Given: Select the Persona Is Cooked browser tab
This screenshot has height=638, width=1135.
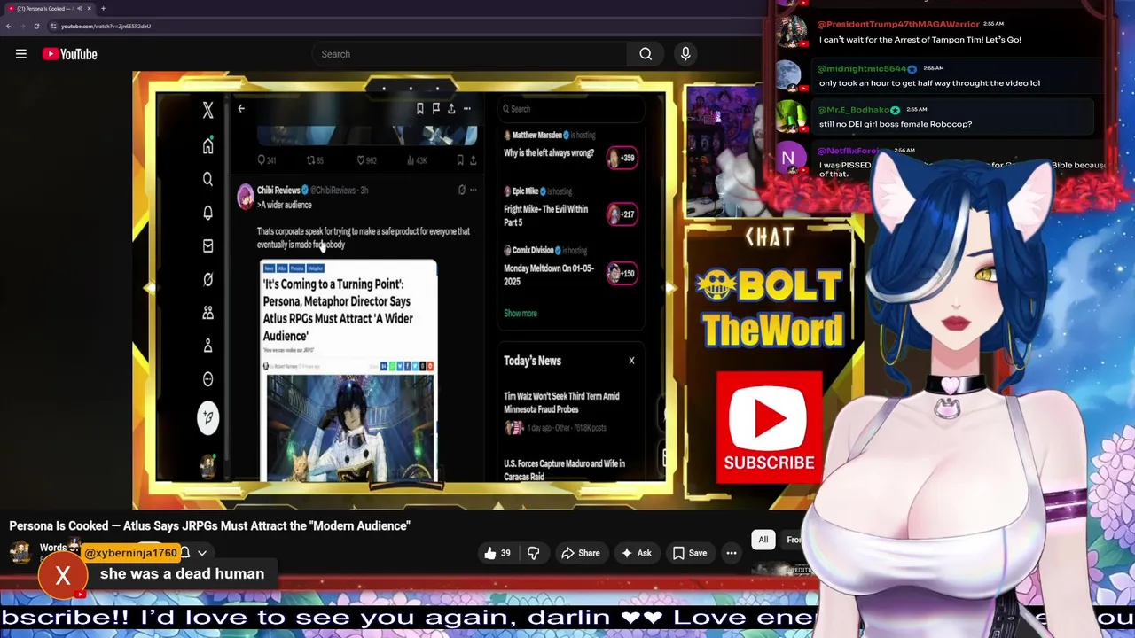Looking at the screenshot, I should [49, 8].
